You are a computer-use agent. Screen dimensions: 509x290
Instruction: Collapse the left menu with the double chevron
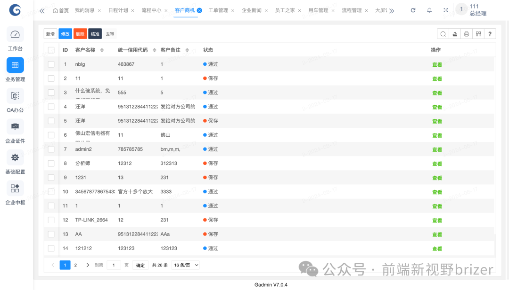tap(41, 9)
